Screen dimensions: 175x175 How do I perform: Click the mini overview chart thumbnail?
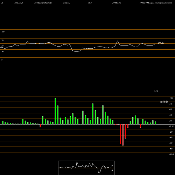tap(86, 168)
